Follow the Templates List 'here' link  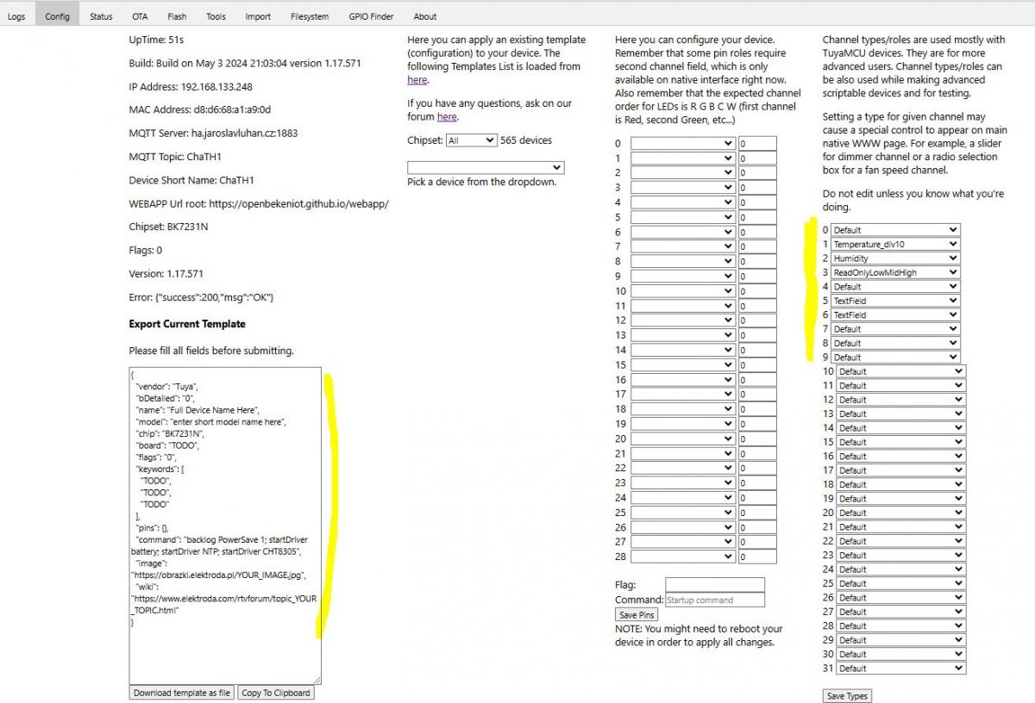(417, 79)
